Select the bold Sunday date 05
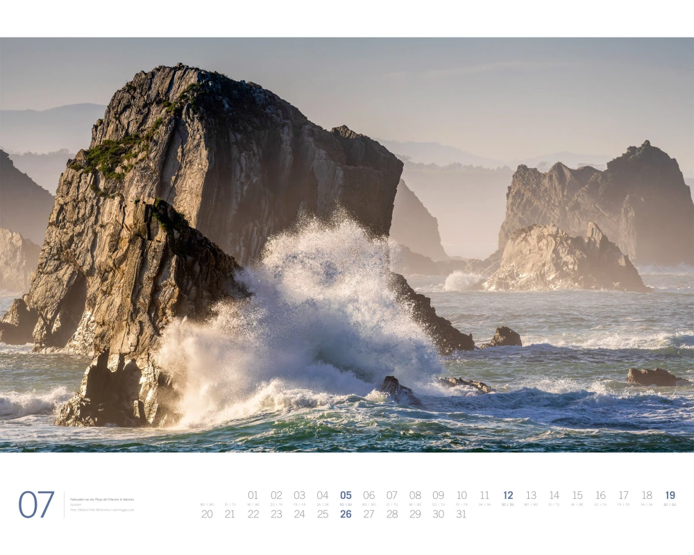 (x=346, y=495)
